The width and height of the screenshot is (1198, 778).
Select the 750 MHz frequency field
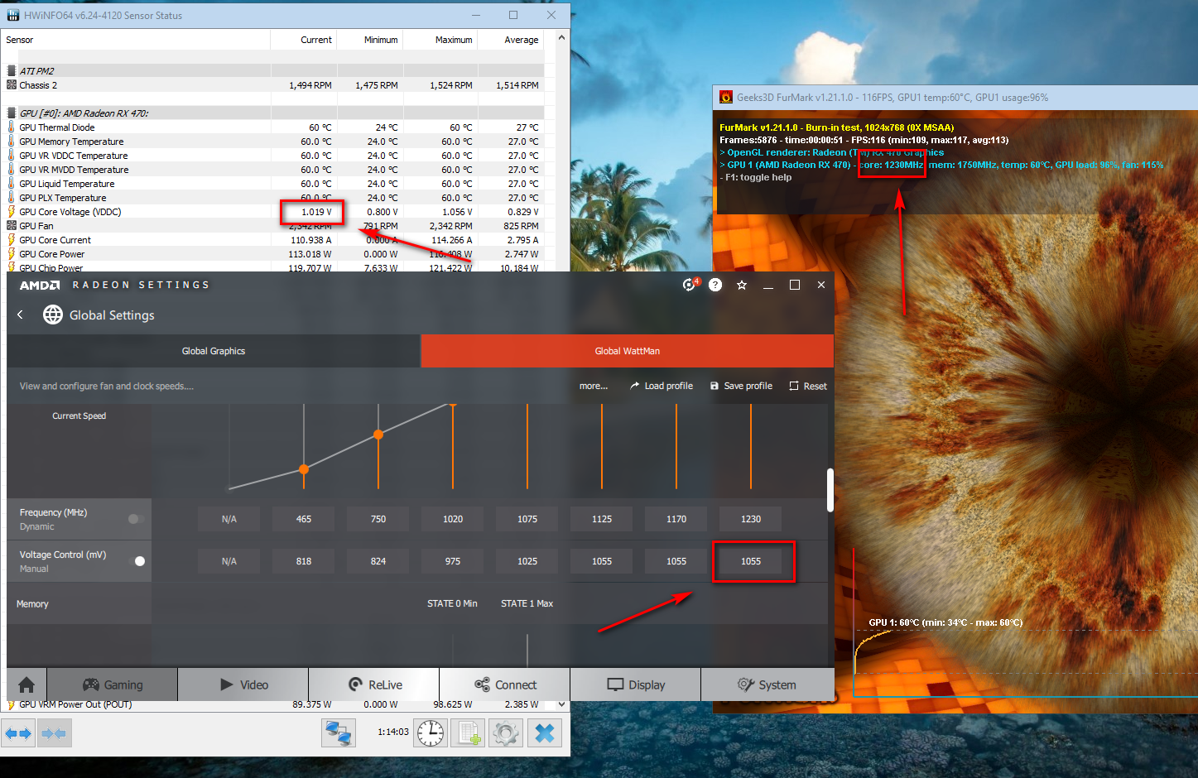378,519
